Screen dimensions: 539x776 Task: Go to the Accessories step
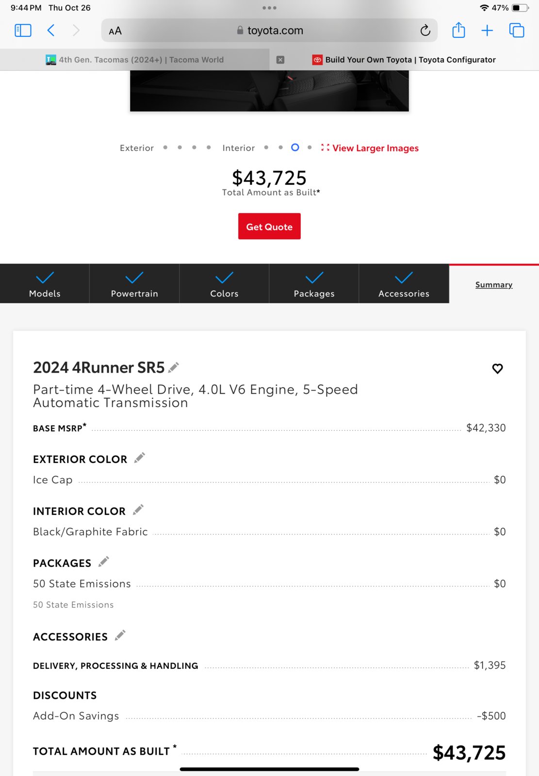coord(404,284)
